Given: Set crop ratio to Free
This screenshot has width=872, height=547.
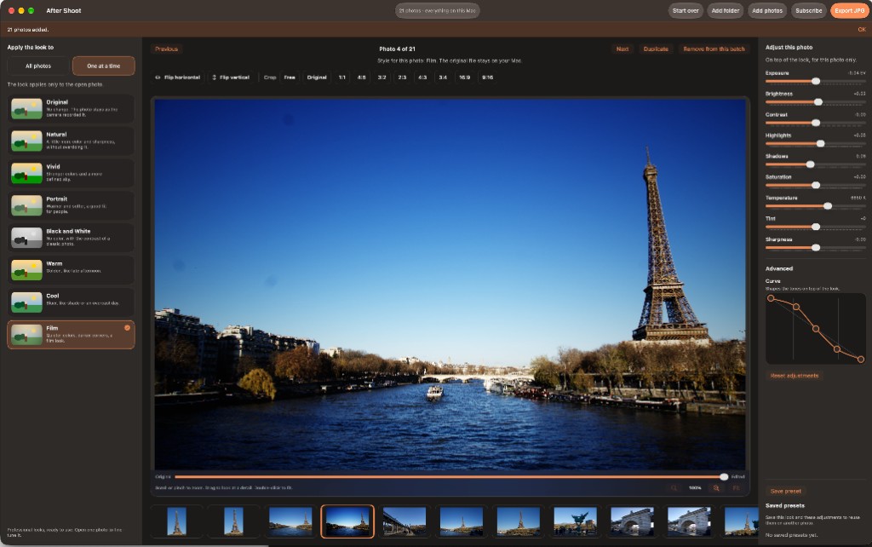Looking at the screenshot, I should pos(290,78).
